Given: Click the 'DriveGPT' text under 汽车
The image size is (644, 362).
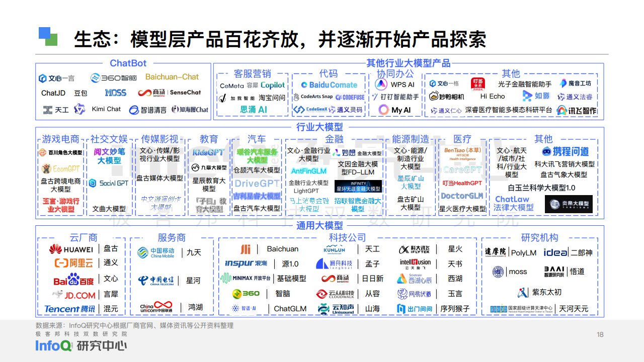Looking at the screenshot, I should [257, 183].
